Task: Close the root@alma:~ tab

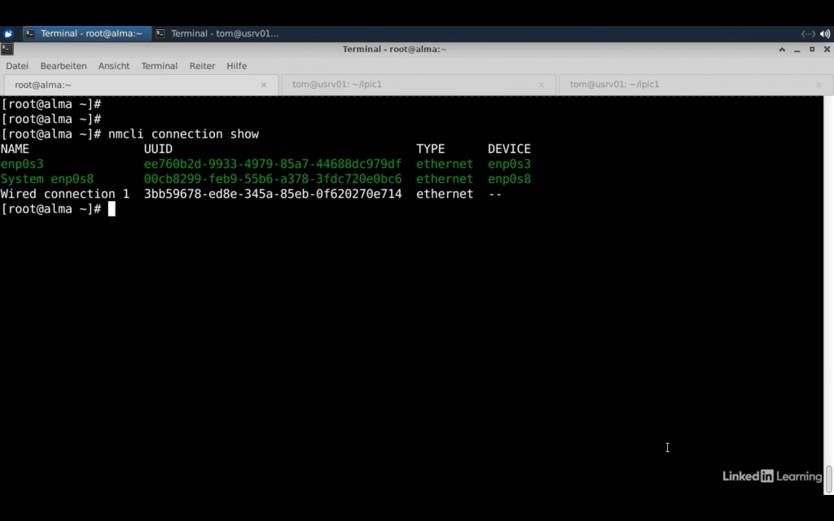Action: click(x=264, y=85)
